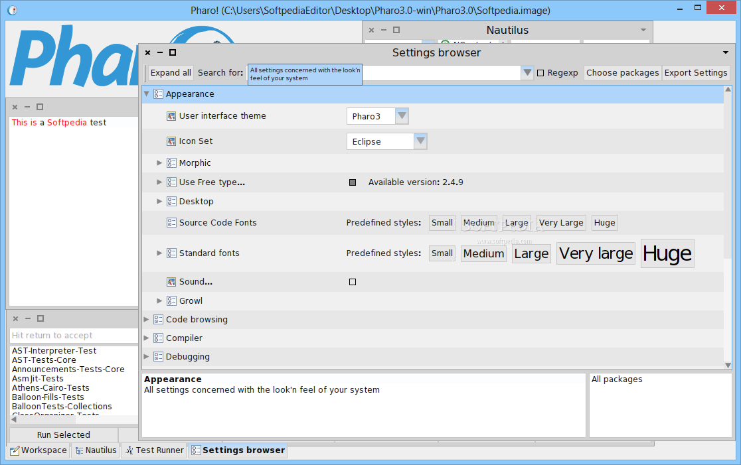The image size is (741, 465).
Task: Select BalloonTests-Collections in package list
Action: coord(62,407)
